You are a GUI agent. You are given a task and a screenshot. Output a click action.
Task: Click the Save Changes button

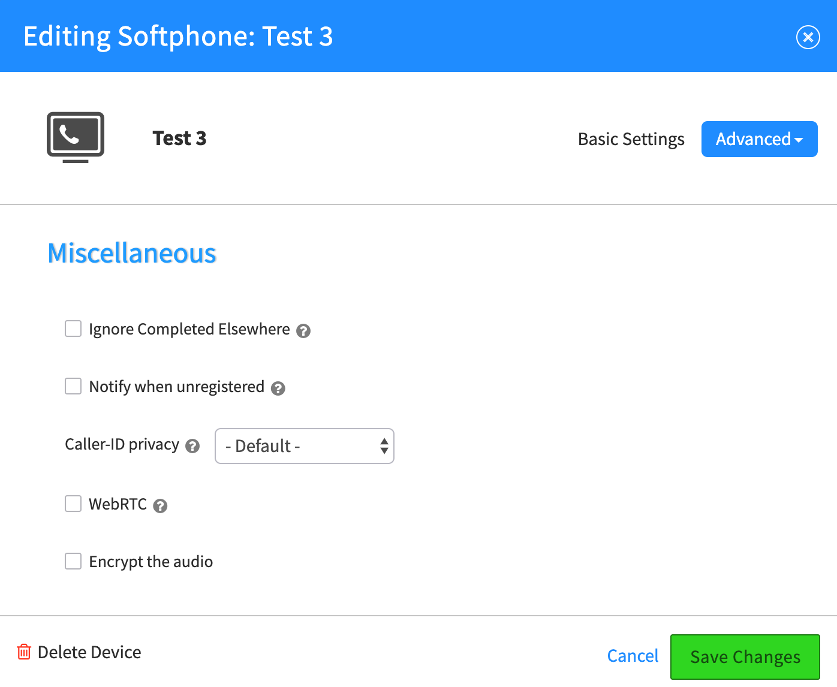[x=745, y=656]
